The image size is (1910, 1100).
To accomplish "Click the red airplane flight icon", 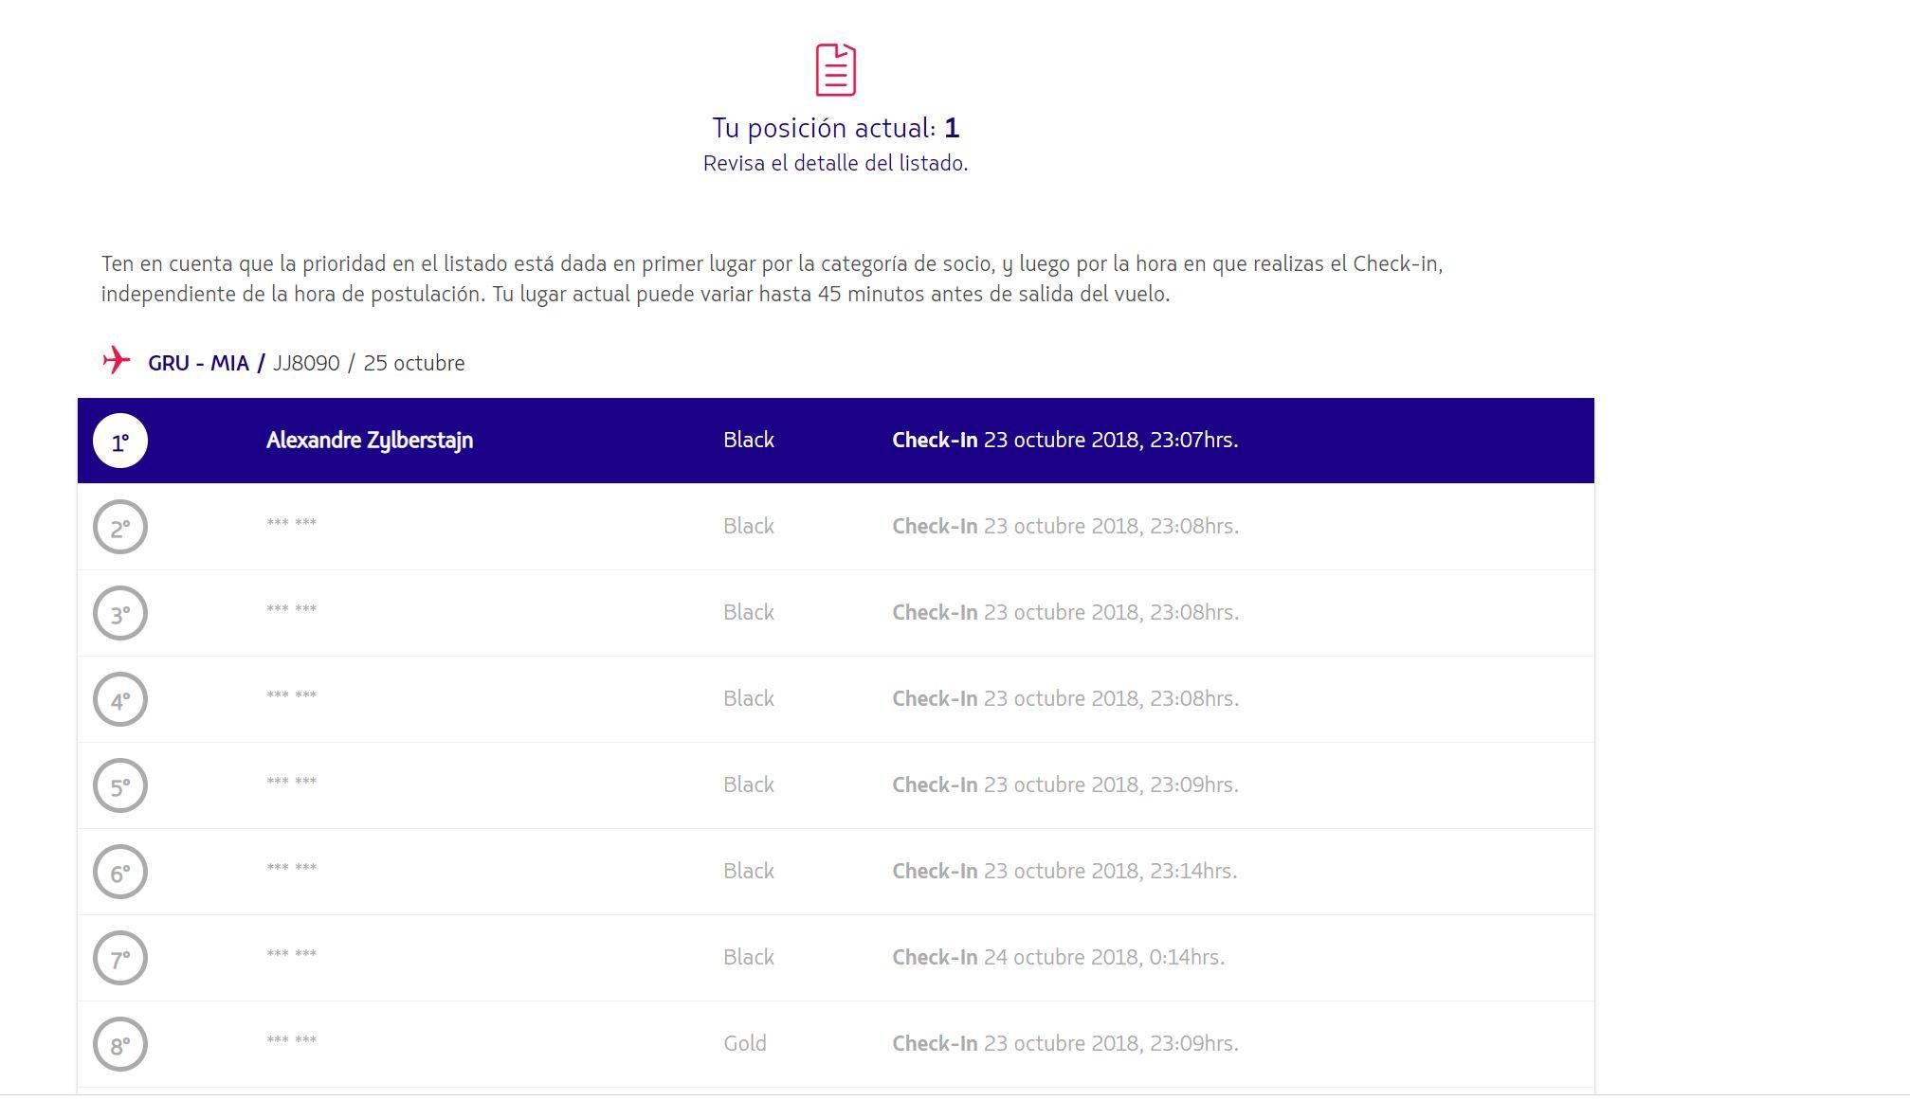I will tap(117, 360).
